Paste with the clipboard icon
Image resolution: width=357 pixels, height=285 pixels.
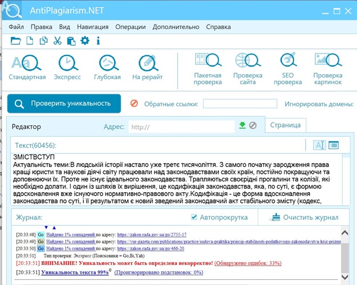(x=71, y=41)
